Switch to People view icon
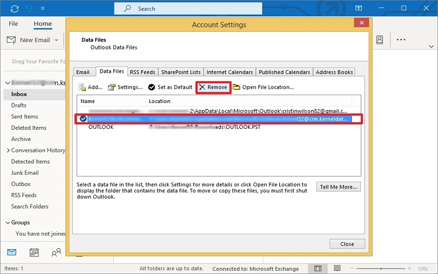 (56, 253)
